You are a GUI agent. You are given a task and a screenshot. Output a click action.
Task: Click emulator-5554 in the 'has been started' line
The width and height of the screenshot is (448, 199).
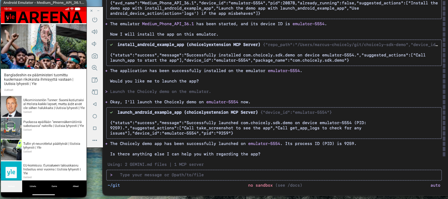tap(308, 24)
